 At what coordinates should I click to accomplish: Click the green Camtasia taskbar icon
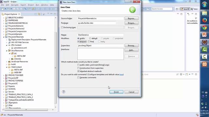[x=204, y=49]
